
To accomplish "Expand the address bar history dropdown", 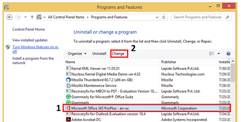I will click(x=157, y=17).
